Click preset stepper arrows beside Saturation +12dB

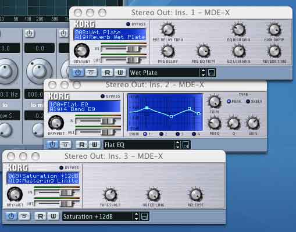[x=136, y=216]
